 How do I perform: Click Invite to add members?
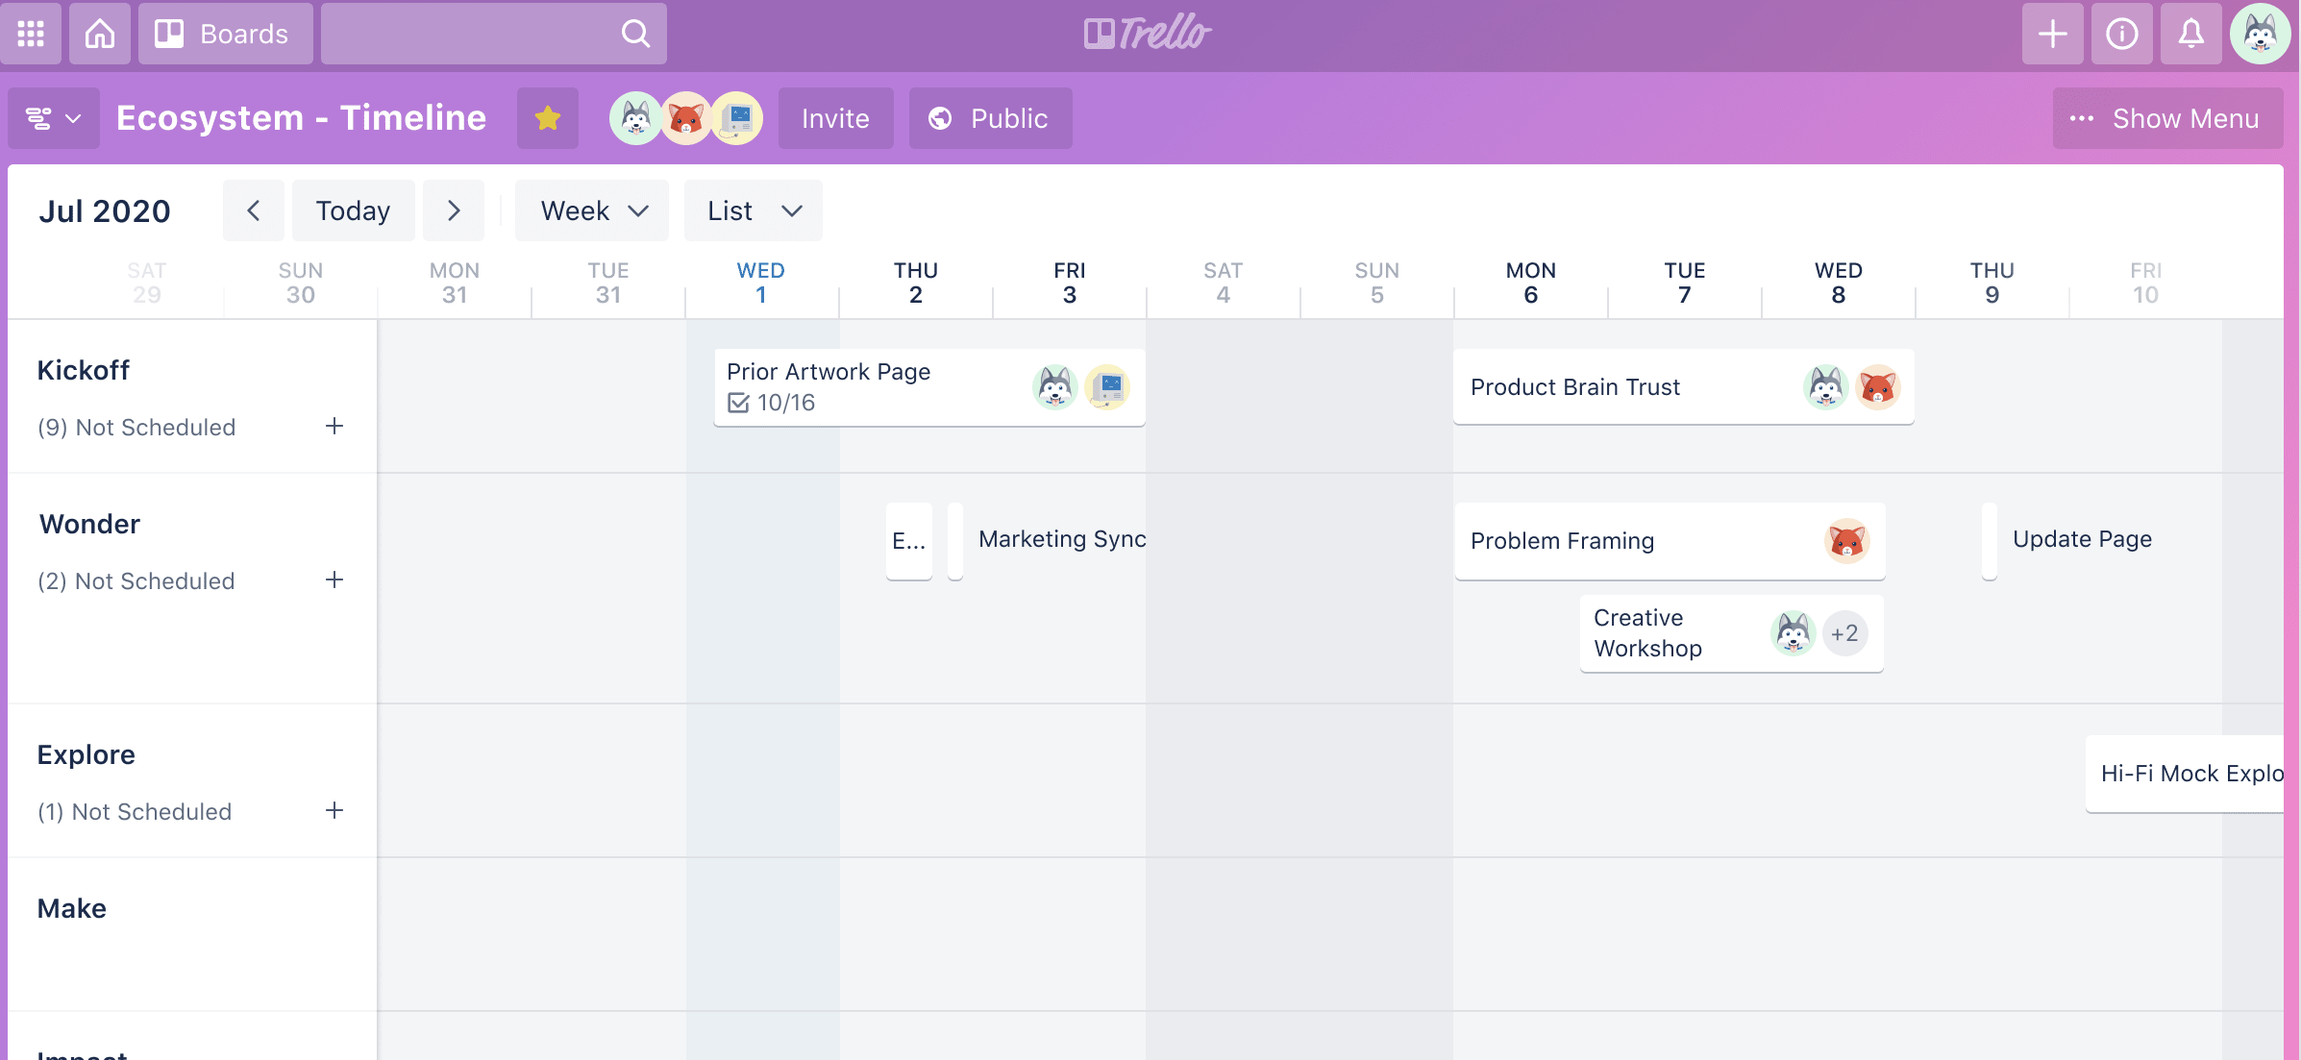(x=834, y=118)
